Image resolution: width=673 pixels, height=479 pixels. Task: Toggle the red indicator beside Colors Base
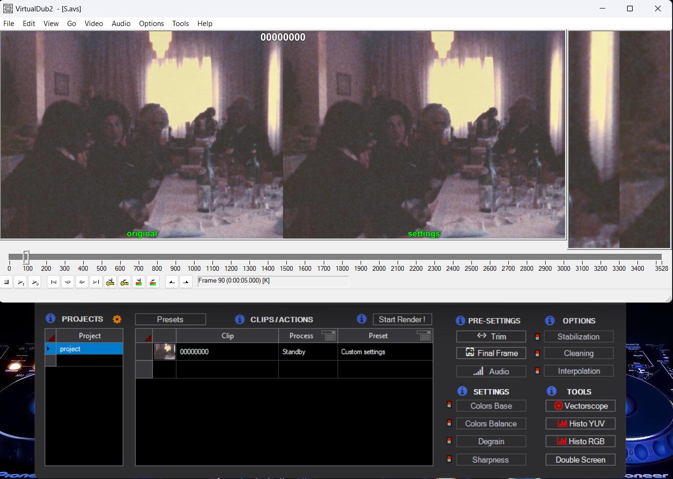point(449,405)
